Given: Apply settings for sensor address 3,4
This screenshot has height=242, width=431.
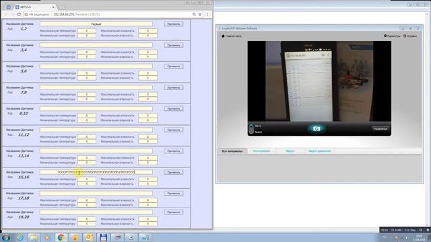Looking at the screenshot, I should click(x=174, y=45).
